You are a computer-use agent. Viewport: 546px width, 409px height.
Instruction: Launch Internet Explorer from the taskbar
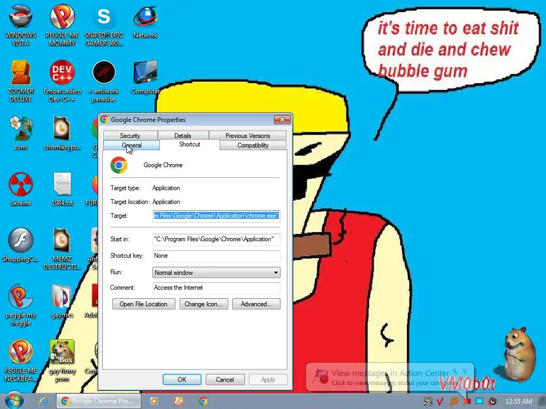pos(43,401)
